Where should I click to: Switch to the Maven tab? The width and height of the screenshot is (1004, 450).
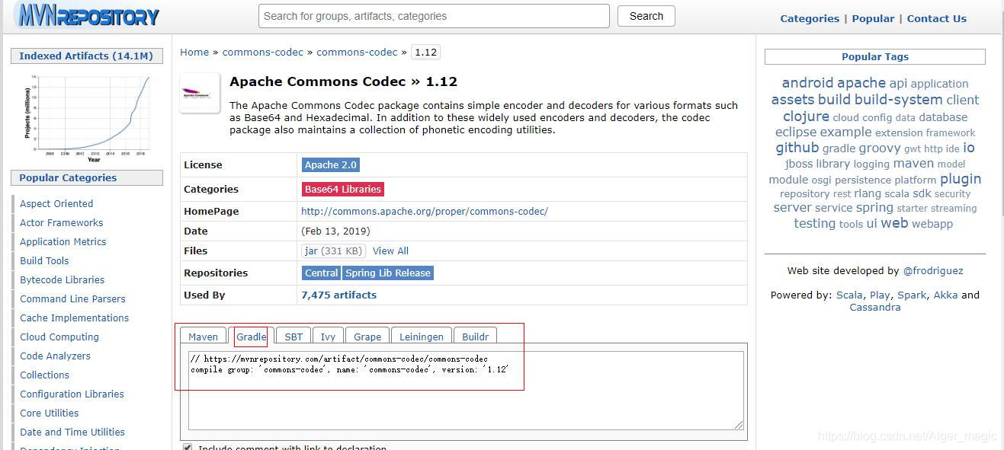pyautogui.click(x=203, y=337)
